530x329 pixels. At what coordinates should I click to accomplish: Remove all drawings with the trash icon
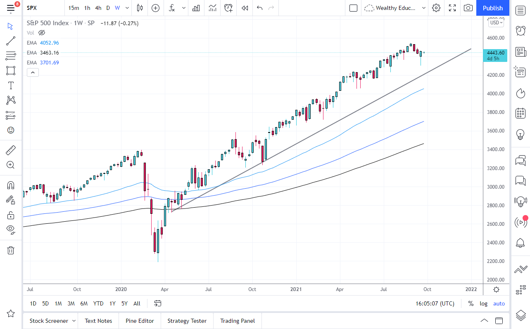tap(11, 250)
